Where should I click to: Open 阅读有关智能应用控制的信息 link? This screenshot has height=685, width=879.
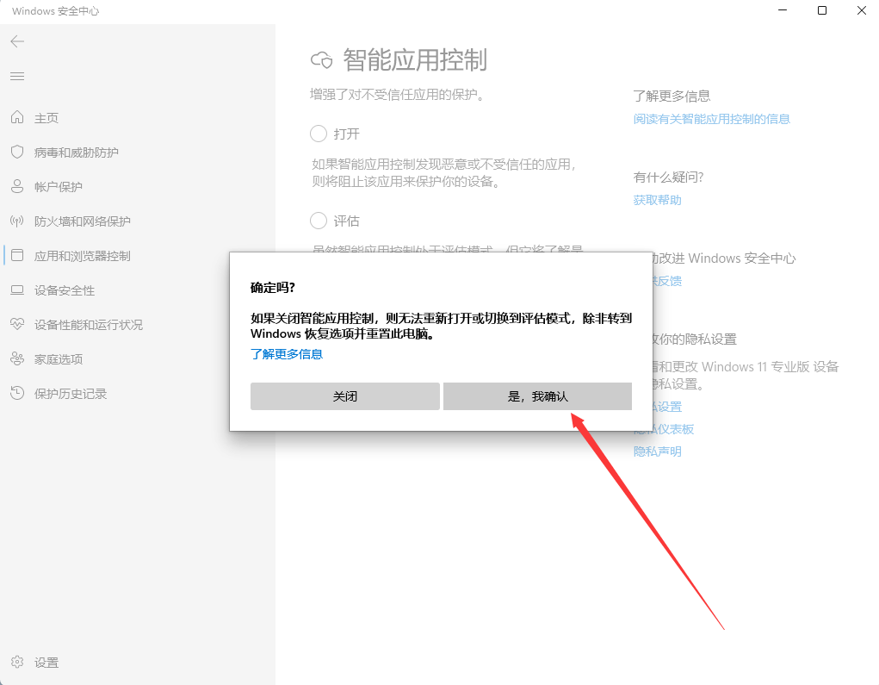point(711,119)
